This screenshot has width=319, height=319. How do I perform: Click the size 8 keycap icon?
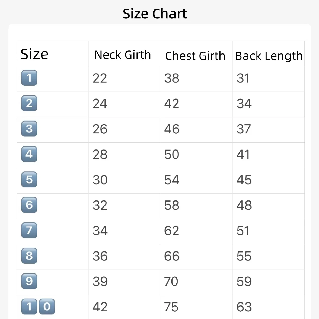(29, 256)
